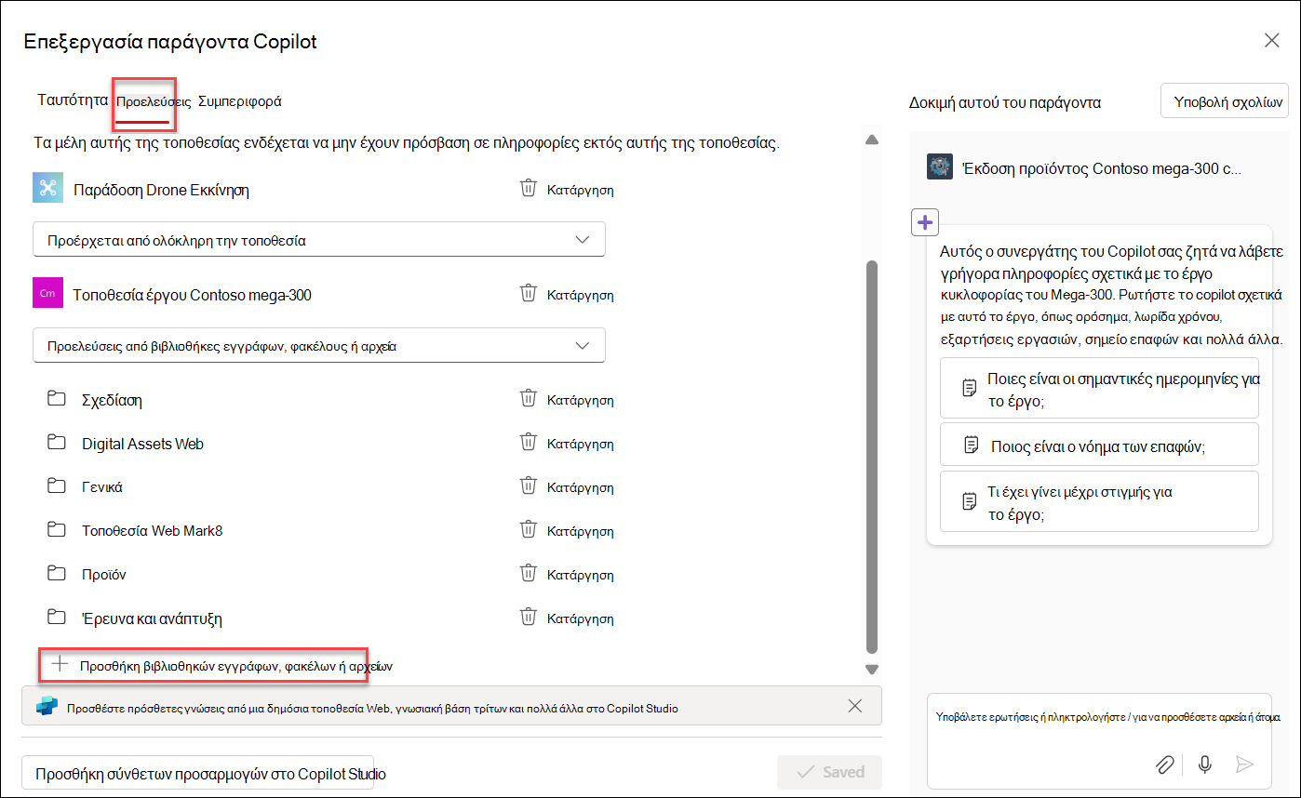Open the Συμπεριφορά tab

[x=239, y=101]
